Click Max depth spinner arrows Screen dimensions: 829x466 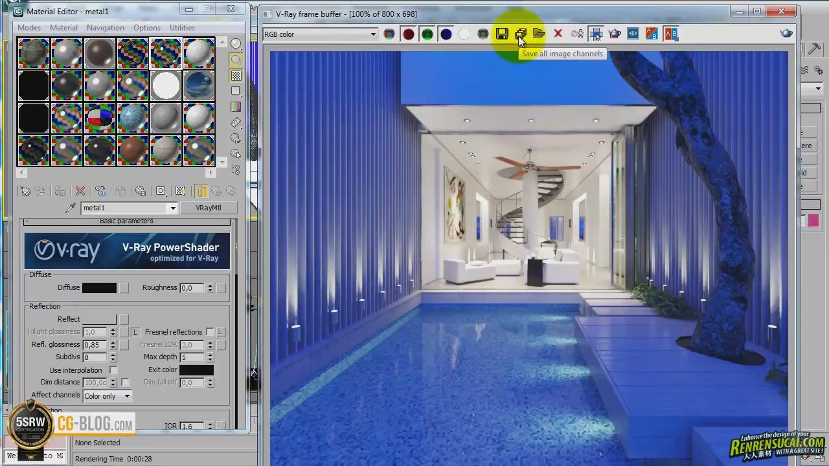coord(210,357)
